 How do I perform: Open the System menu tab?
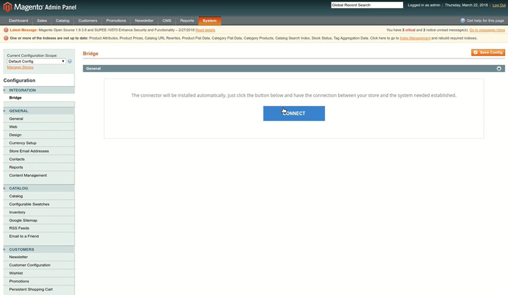click(209, 21)
